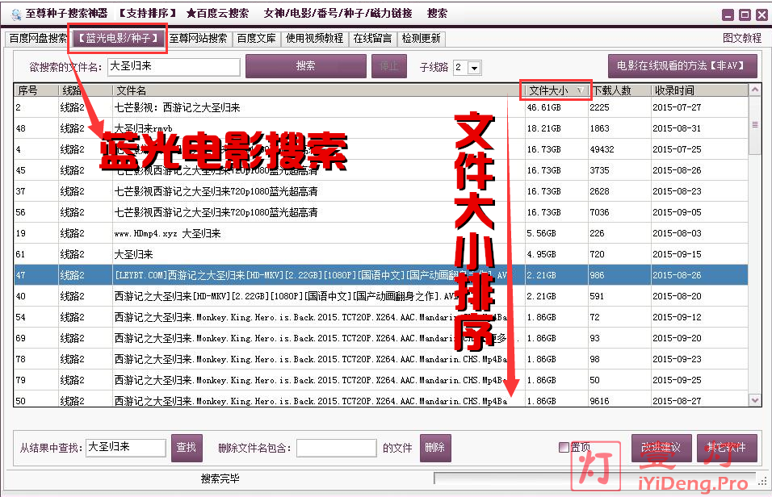Click the 停止 button
Screen dimensions: 772x497
389,66
